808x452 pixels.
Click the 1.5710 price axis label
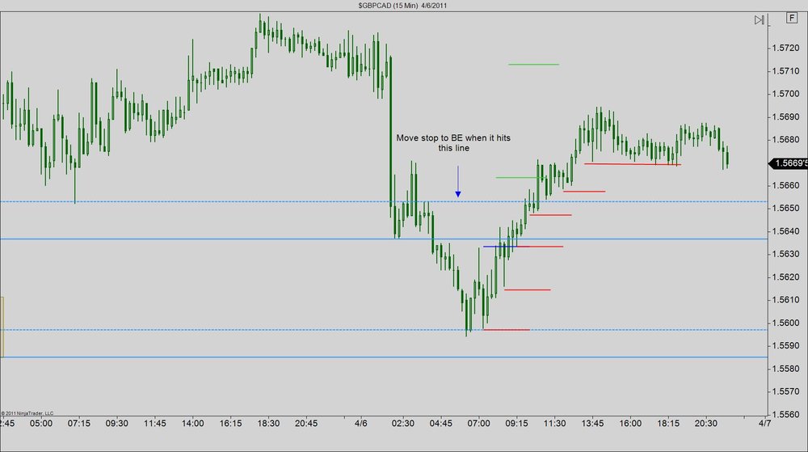pyautogui.click(x=785, y=71)
